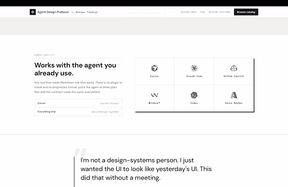
Task: Click the Claude Code label
Action: [194, 76]
